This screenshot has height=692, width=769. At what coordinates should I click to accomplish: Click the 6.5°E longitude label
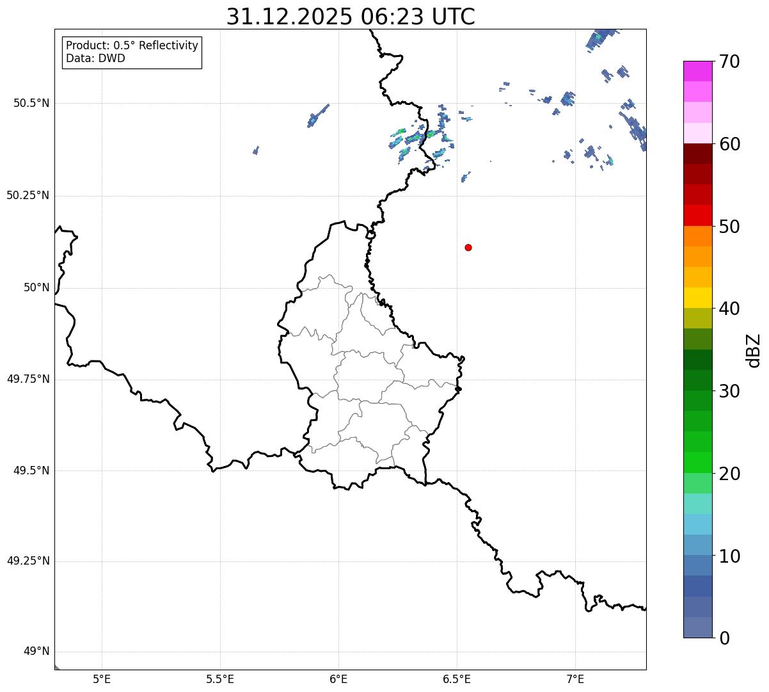click(457, 679)
